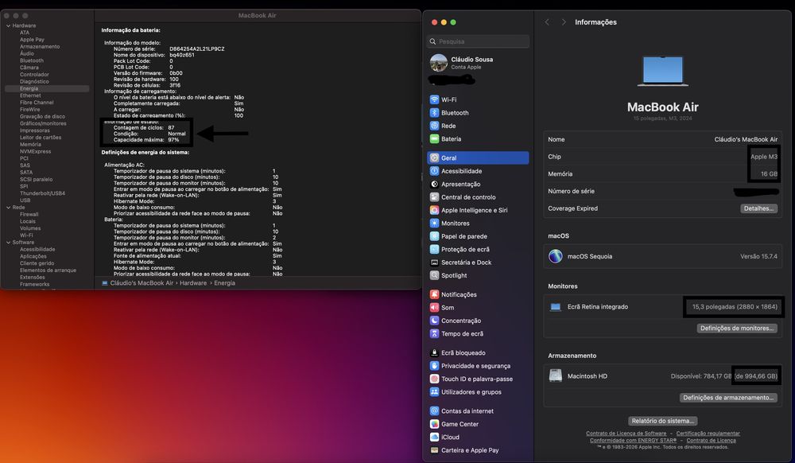
Task: Open Acessibilidade settings
Action: [x=478, y=171]
